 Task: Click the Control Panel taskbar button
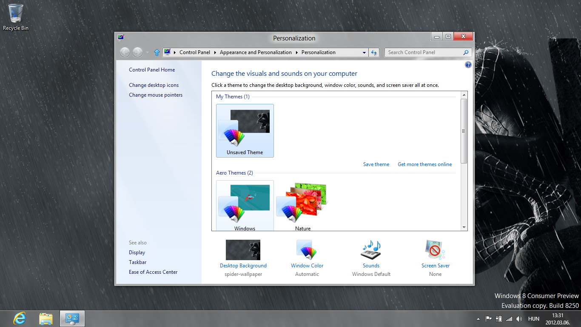[x=72, y=318]
